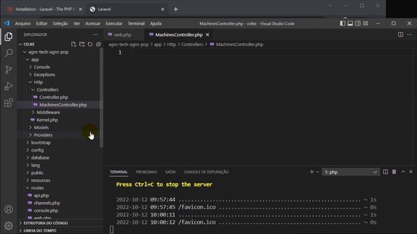Split the editor to the right
Viewport: 417px width, 234px height.
click(401, 34)
